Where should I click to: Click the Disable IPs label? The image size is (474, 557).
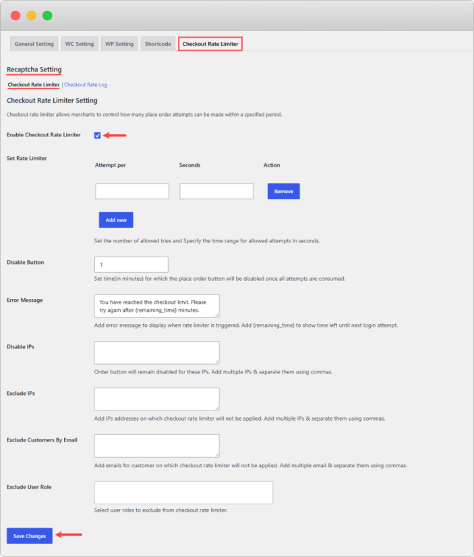pos(21,347)
